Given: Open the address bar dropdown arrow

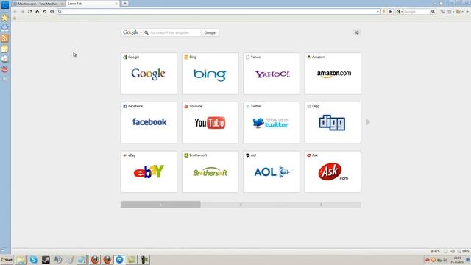Looking at the screenshot, I should click(x=378, y=12).
